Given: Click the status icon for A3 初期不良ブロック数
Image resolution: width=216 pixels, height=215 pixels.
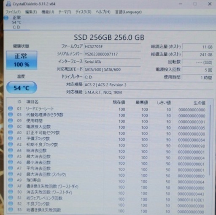Looking at the screenshot, I should [x=11, y=144].
